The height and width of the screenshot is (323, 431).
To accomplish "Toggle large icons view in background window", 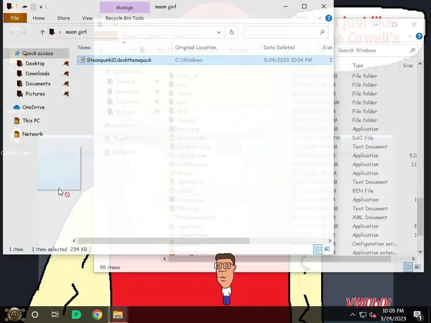I will tap(417, 267).
